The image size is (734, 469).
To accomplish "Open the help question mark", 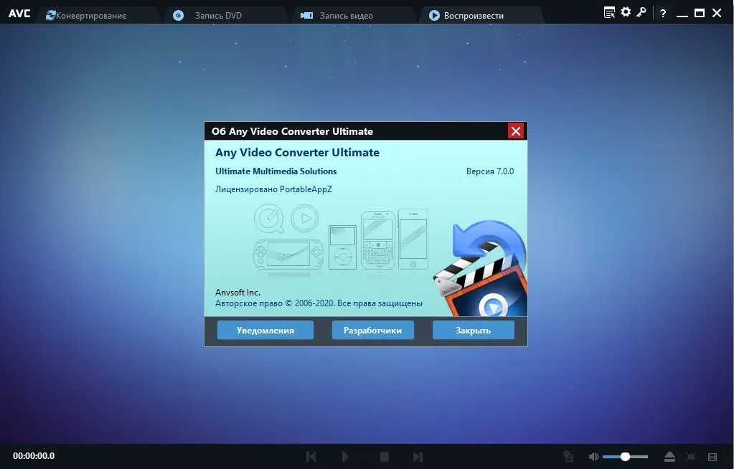I will pyautogui.click(x=662, y=12).
